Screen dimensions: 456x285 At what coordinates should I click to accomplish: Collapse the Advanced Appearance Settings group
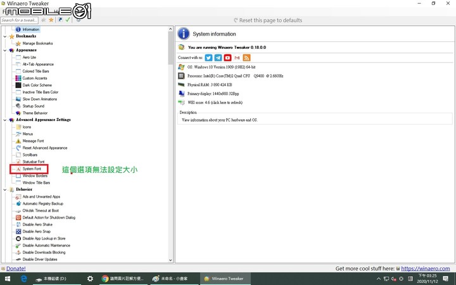5,120
